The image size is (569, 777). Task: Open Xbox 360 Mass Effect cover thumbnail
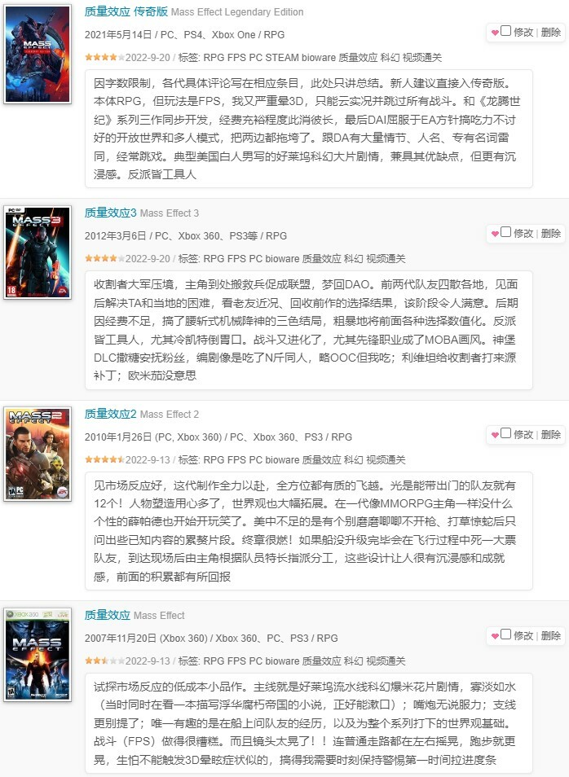coord(37,654)
